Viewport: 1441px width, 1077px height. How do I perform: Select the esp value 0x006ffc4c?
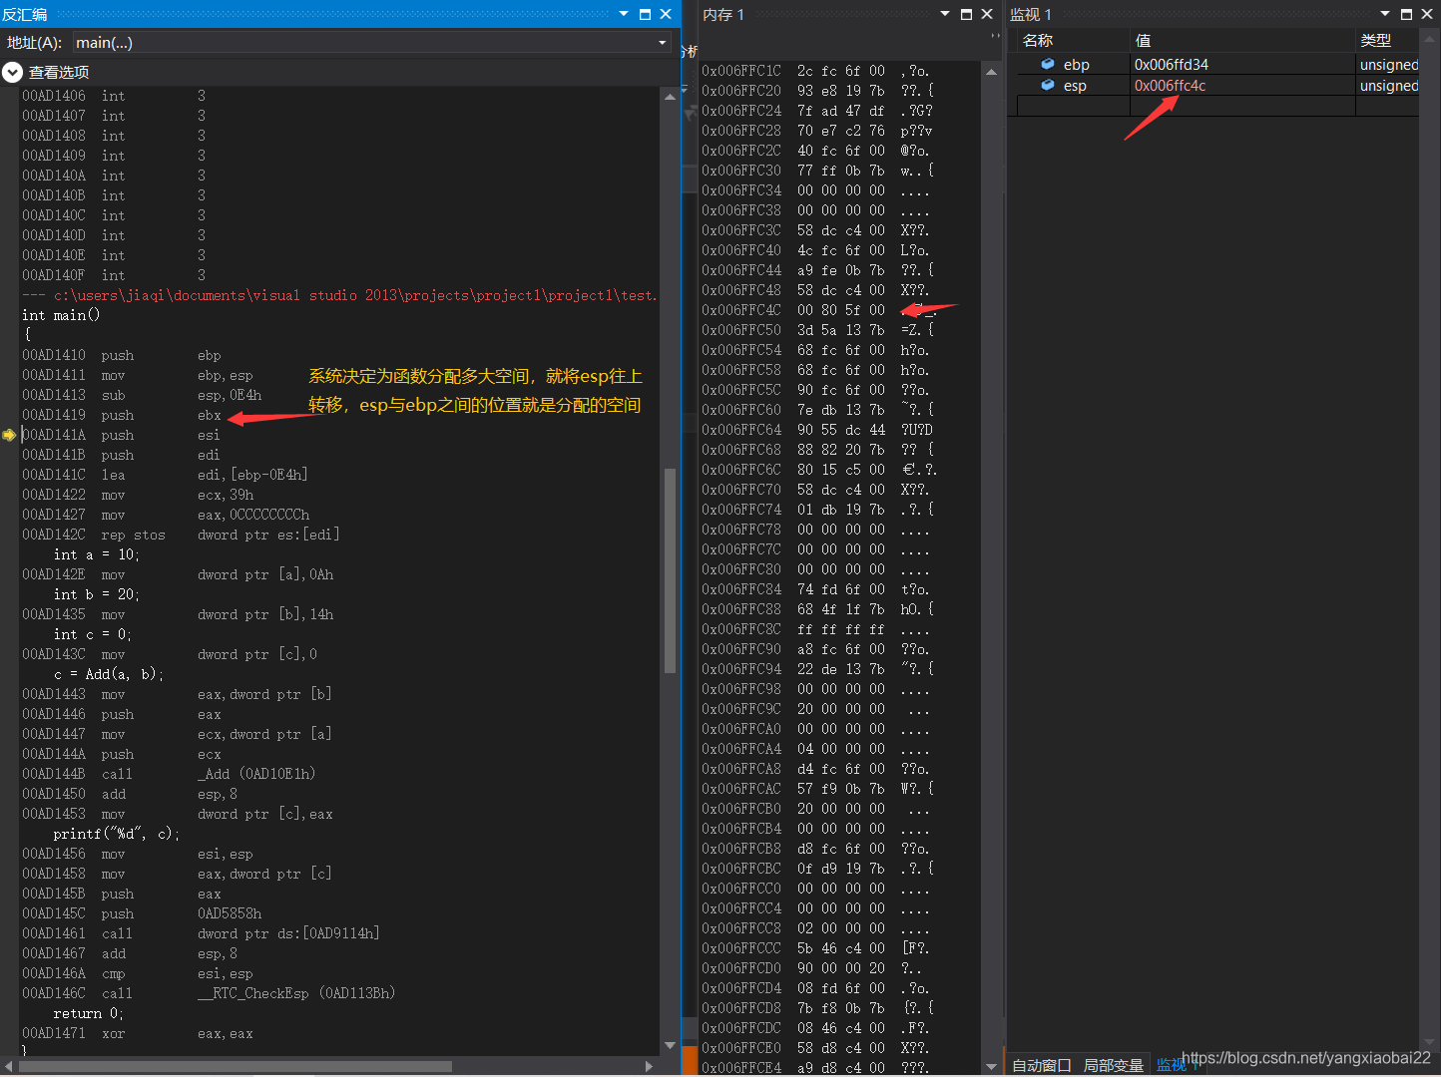[1170, 86]
